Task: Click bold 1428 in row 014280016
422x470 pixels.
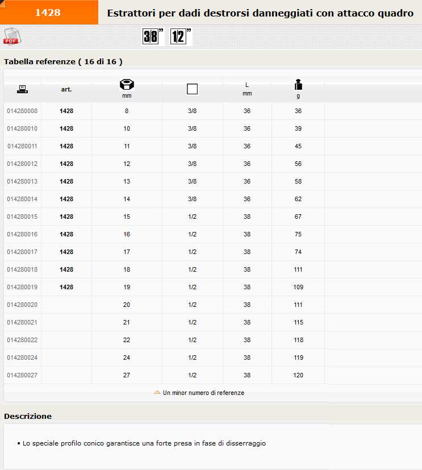Action: point(66,234)
